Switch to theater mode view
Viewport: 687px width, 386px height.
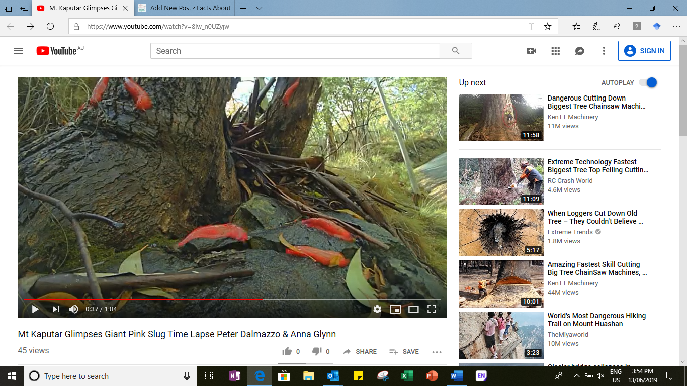click(413, 309)
